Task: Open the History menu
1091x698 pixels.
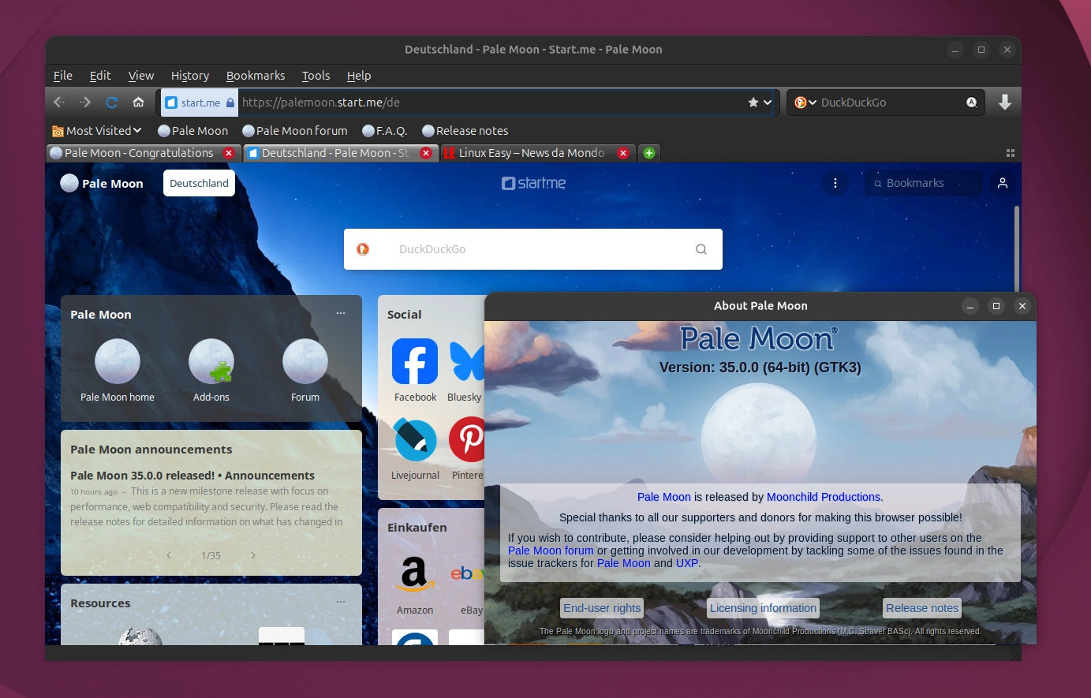Action: (190, 76)
